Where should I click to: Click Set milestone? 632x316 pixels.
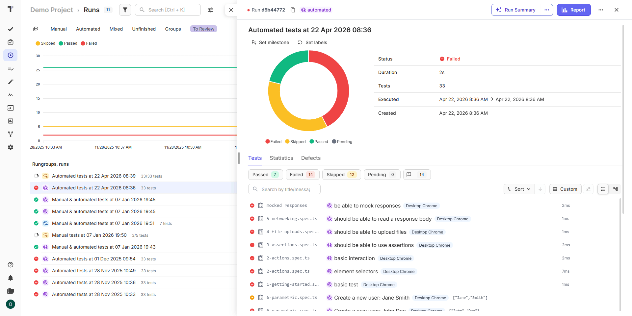coord(270,42)
